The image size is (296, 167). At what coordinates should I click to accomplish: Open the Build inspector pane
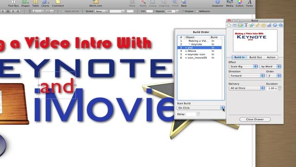click(240, 25)
